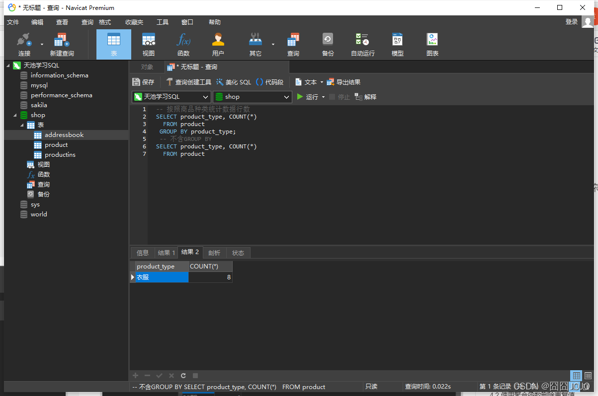Collapse the 表 tables node

(22, 125)
